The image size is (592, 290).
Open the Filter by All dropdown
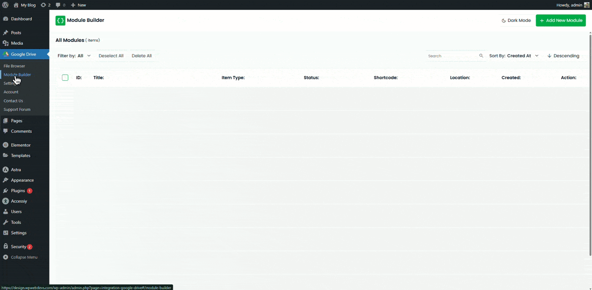coord(74,55)
